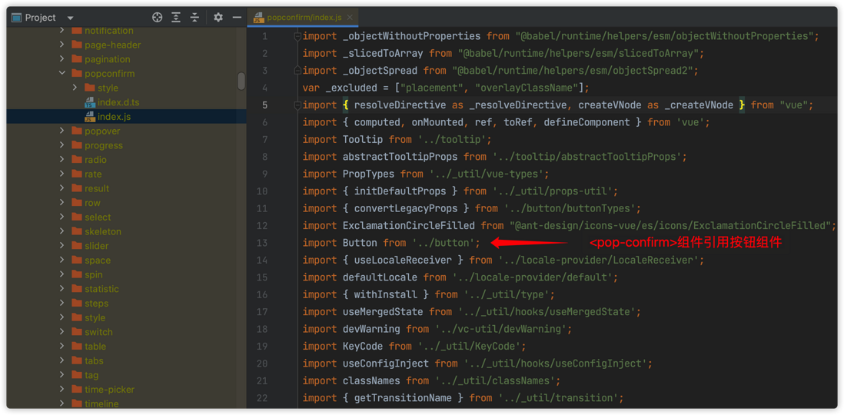Select the select folder
Image resolution: width=844 pixels, height=415 pixels.
click(x=98, y=217)
